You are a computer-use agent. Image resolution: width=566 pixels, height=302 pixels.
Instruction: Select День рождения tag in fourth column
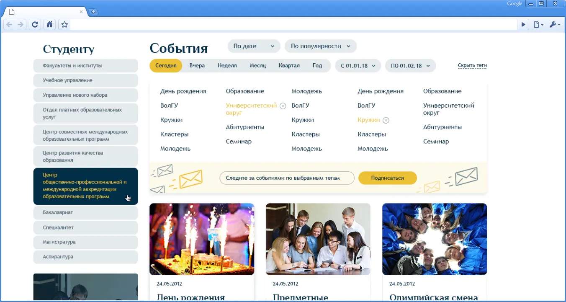[x=381, y=91]
